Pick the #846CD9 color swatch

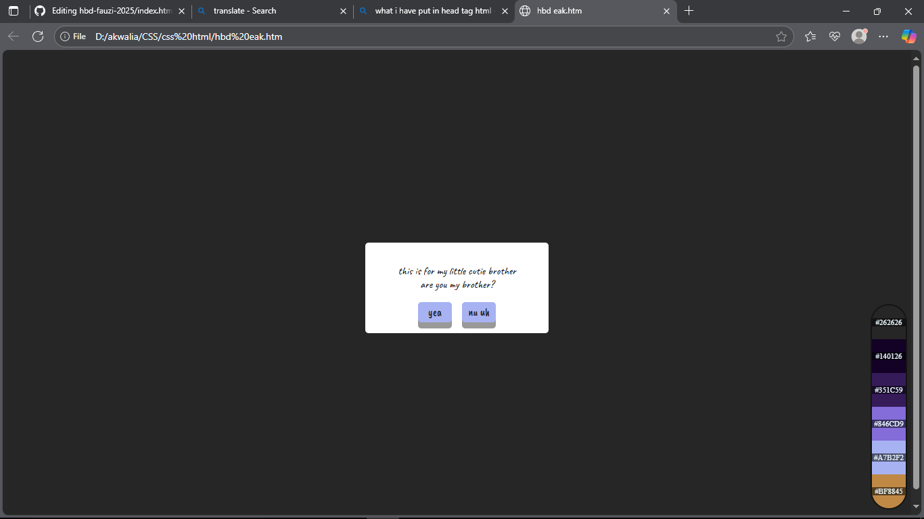[889, 424]
